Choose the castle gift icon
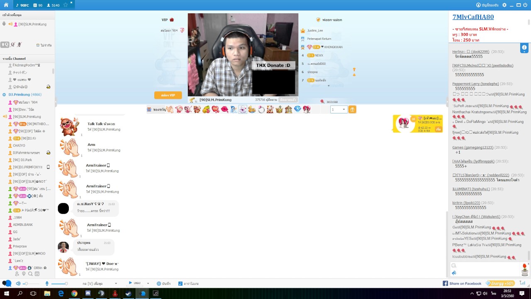The width and height of the screenshot is (531, 299). (x=288, y=109)
